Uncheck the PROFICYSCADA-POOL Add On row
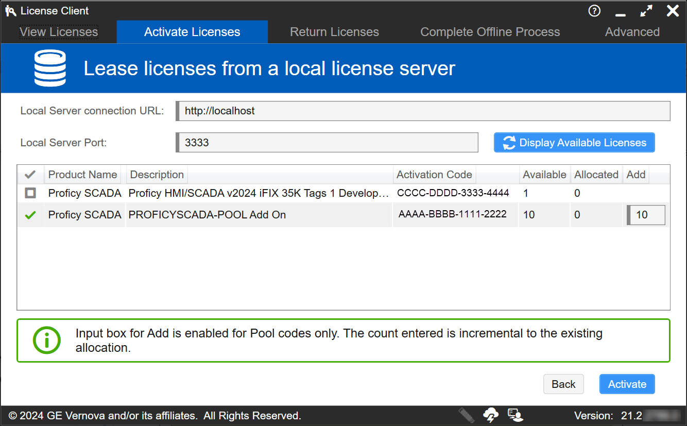Image resolution: width=687 pixels, height=426 pixels. [30, 215]
